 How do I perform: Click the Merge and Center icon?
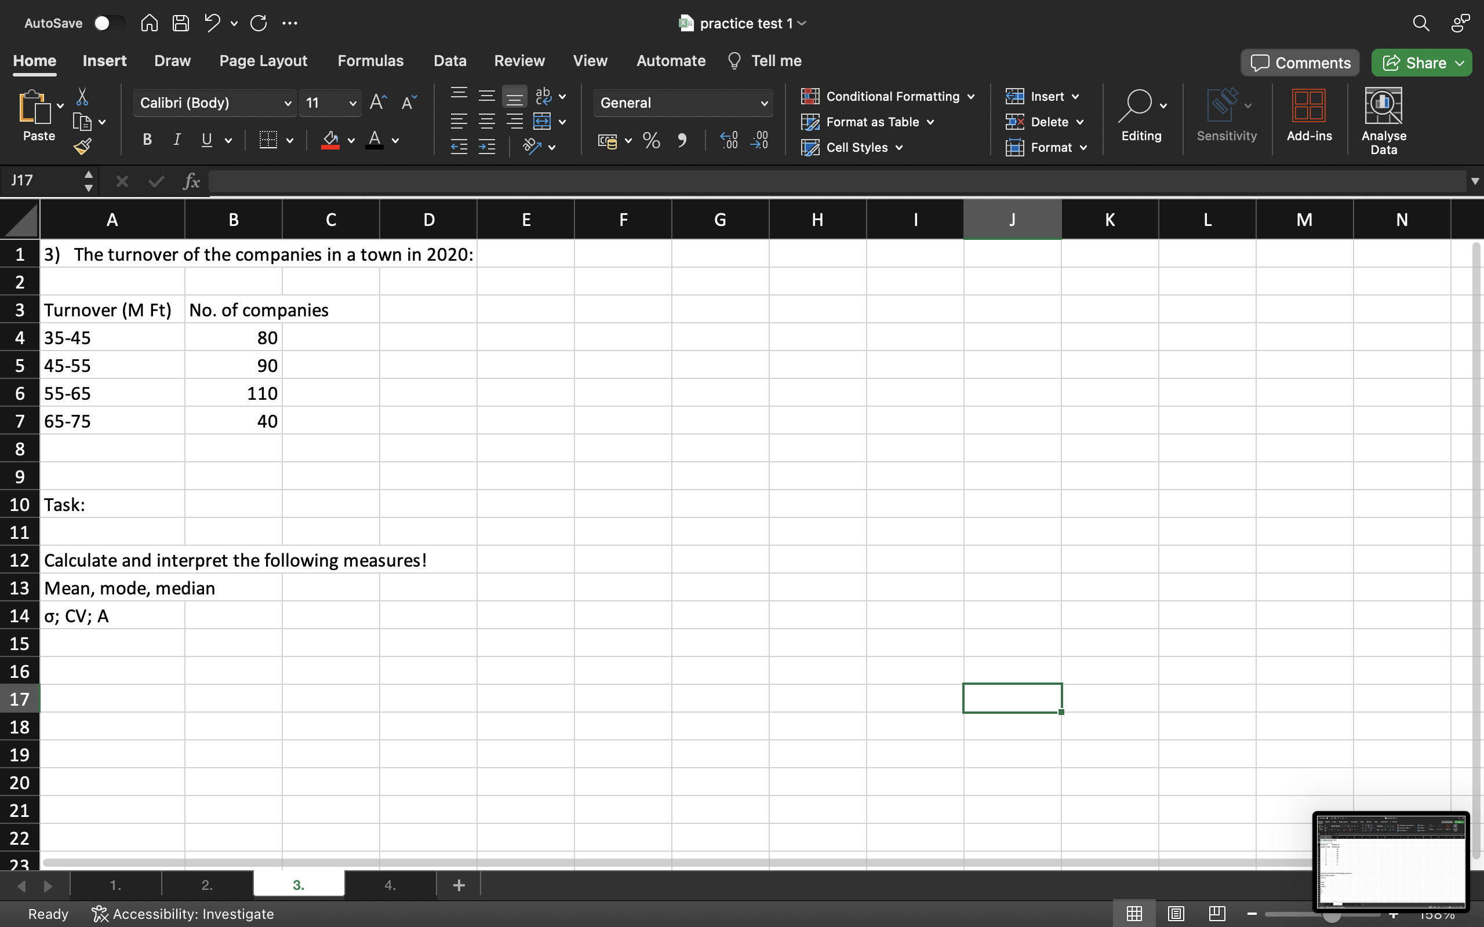point(542,122)
